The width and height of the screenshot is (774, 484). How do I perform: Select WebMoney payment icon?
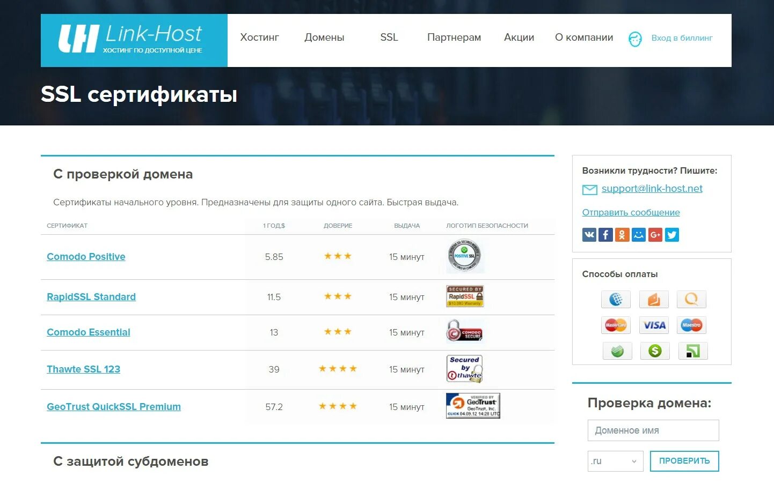pos(616,299)
